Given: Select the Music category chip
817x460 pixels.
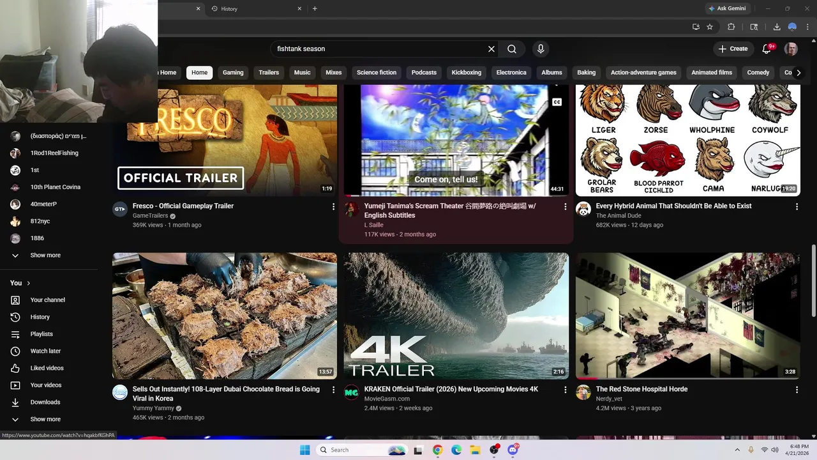Looking at the screenshot, I should (x=303, y=72).
